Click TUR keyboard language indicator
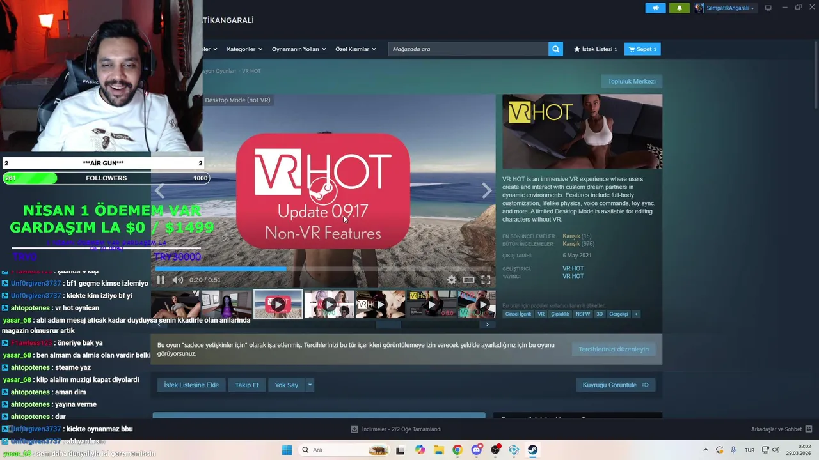819x460 pixels. (749, 450)
